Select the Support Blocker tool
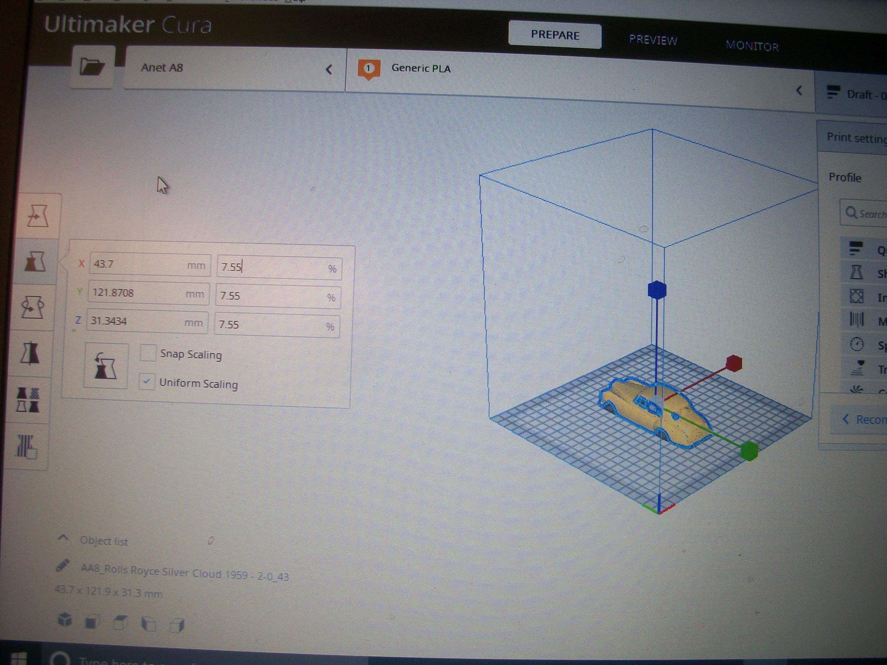 tap(26, 446)
